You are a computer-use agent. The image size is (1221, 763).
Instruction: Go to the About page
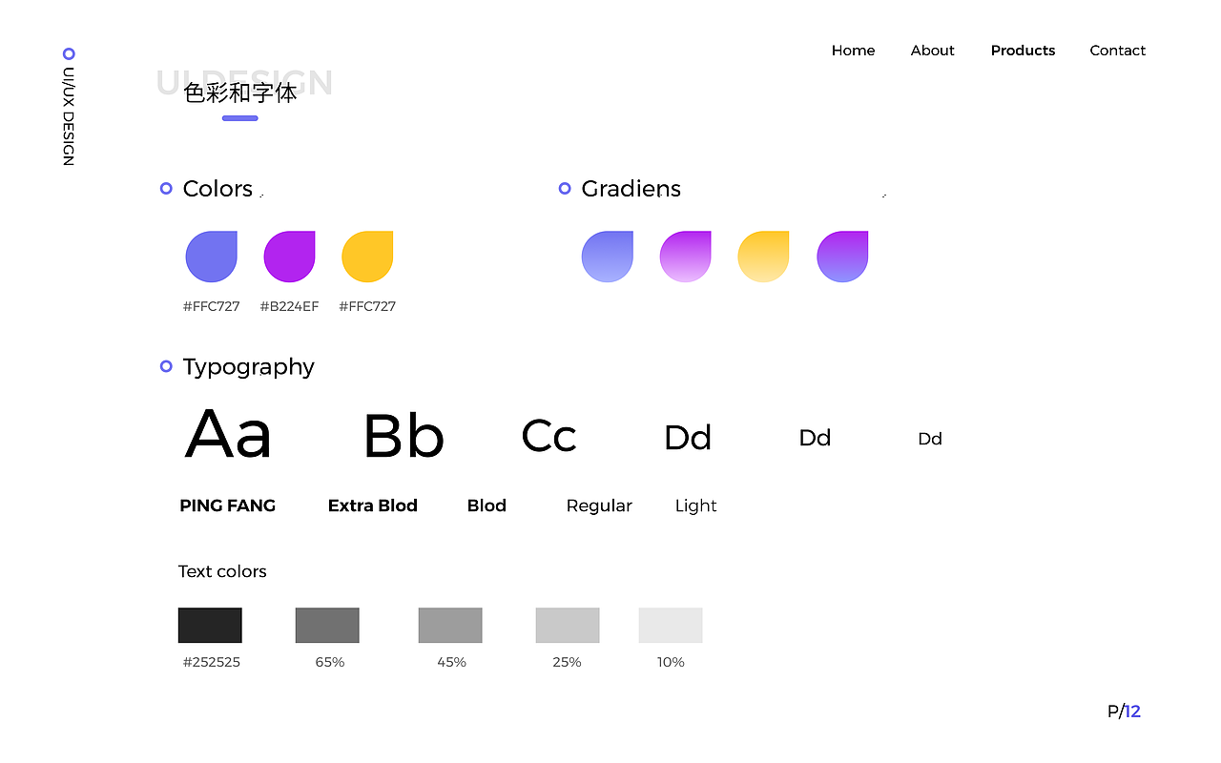click(x=932, y=51)
